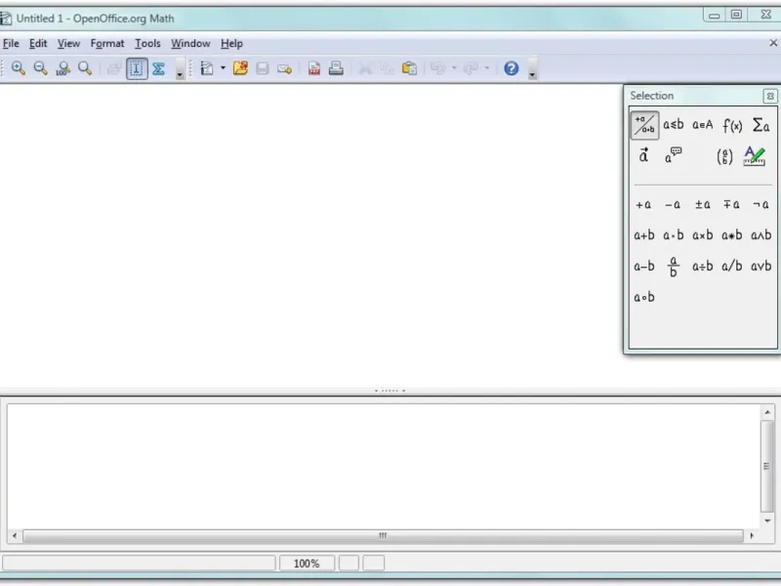Select the Brackets (a b) category
This screenshot has height=586, width=781.
[x=724, y=156]
